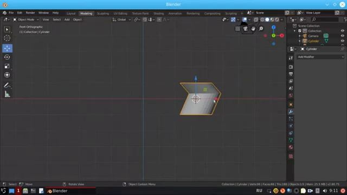
Task: Select the Annotate tool
Action: coord(7,86)
